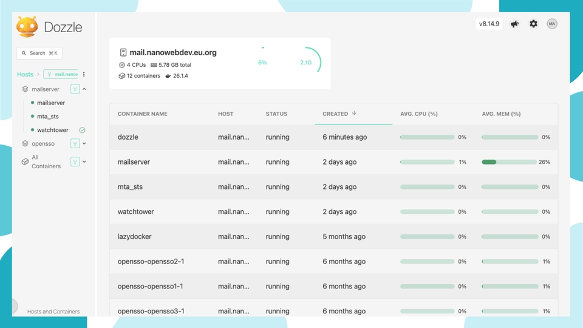Open the mta_sts container in the sidebar
This screenshot has height=328, width=583.
(47, 117)
